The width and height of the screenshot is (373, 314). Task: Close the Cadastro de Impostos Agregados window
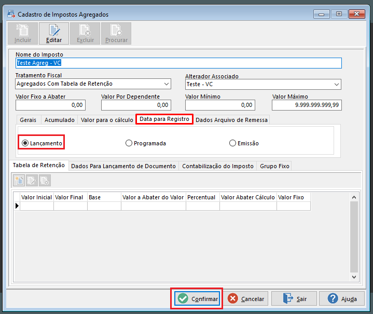coord(357,14)
